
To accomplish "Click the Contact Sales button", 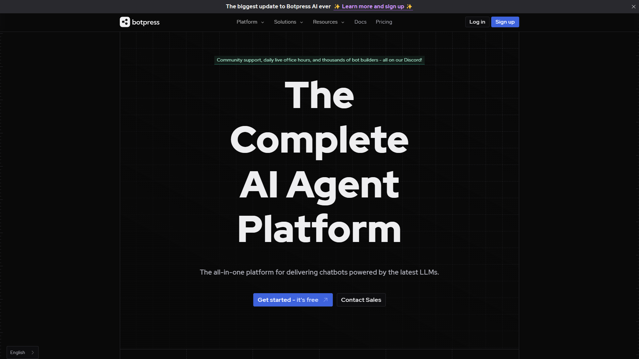I will (x=361, y=300).
